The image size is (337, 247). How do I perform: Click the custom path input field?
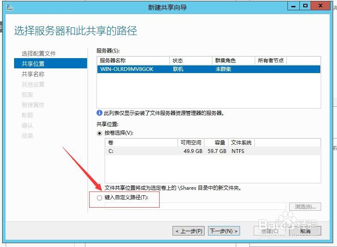tap(195, 206)
